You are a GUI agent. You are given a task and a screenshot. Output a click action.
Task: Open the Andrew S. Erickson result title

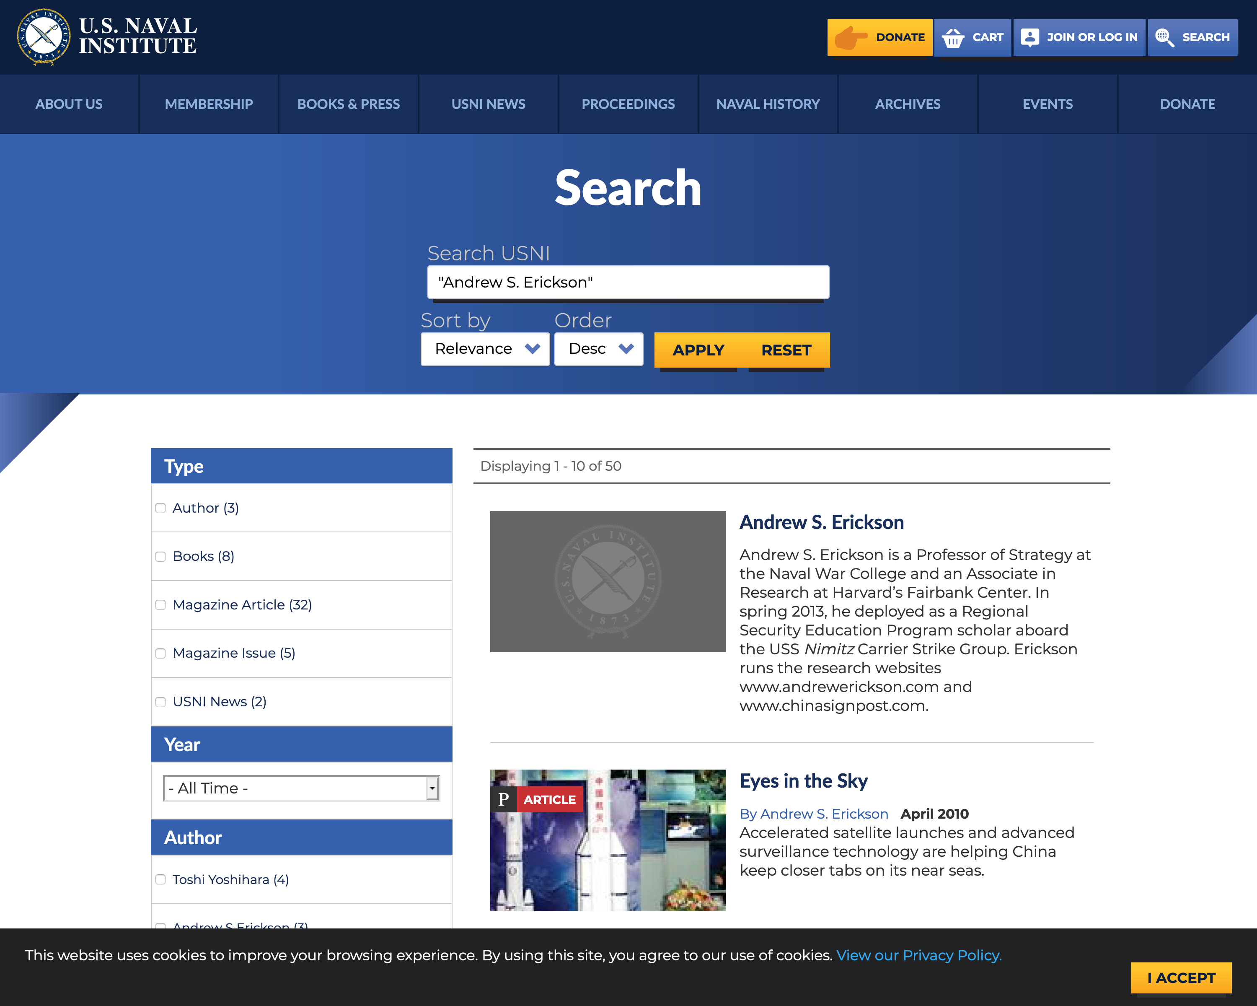pos(822,523)
